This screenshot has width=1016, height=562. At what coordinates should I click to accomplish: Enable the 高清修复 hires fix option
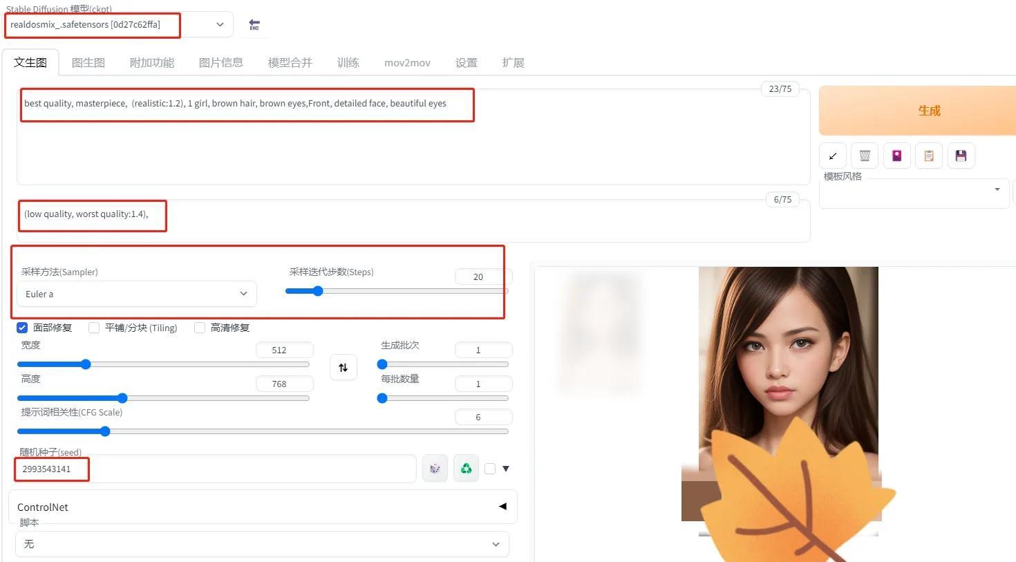pyautogui.click(x=199, y=327)
